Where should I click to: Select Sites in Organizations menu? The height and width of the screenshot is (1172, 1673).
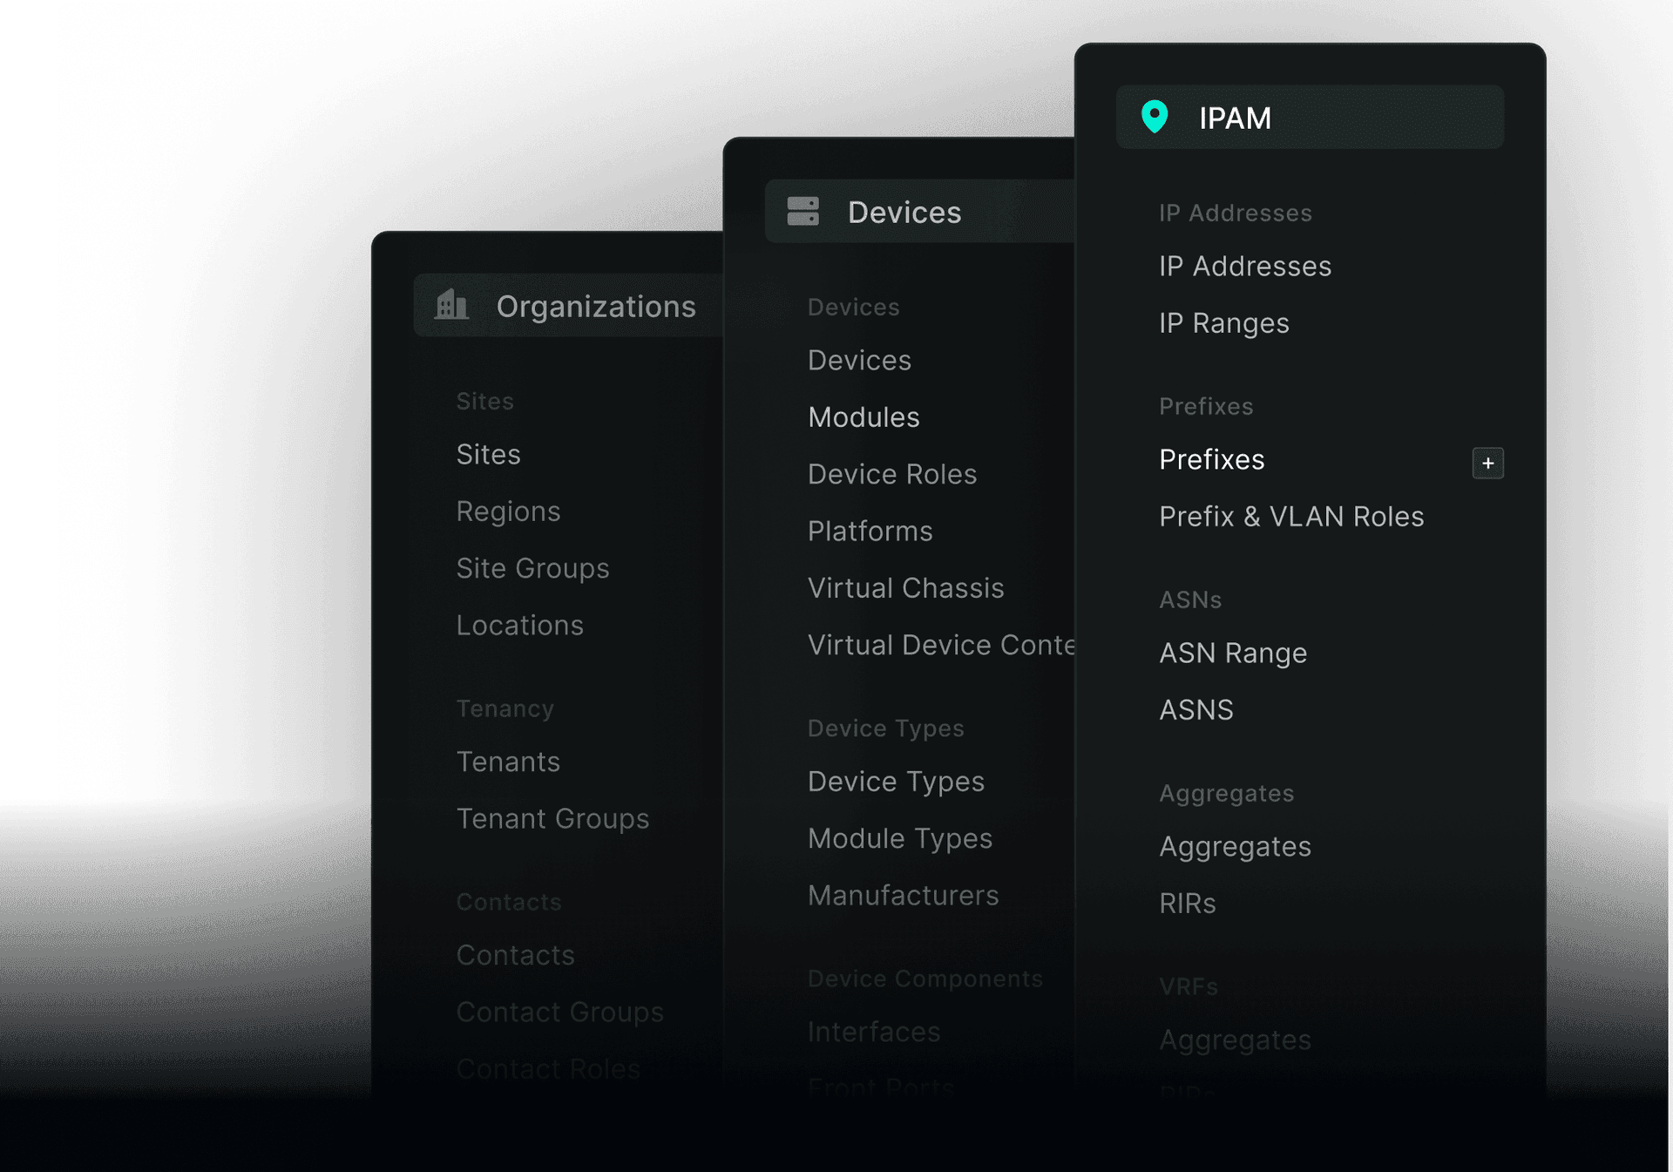488,455
